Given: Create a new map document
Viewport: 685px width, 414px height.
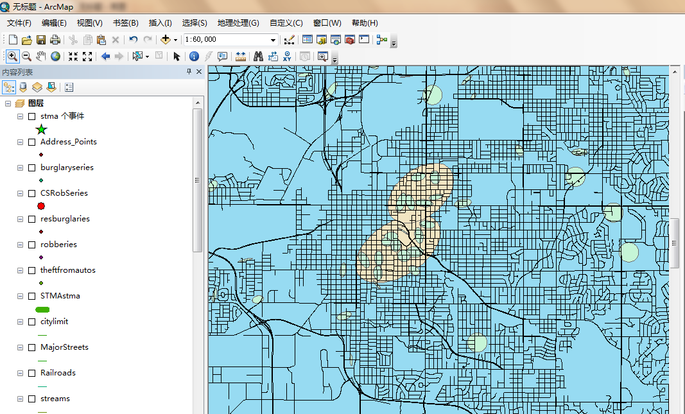Looking at the screenshot, I should click(13, 40).
